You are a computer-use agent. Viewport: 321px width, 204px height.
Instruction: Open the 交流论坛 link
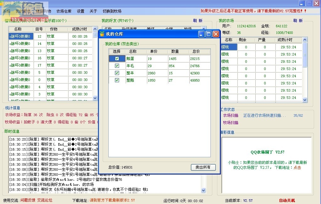click(45, 200)
